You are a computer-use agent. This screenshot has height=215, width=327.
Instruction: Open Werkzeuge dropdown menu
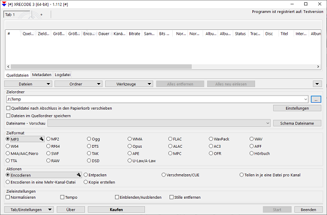129,84
